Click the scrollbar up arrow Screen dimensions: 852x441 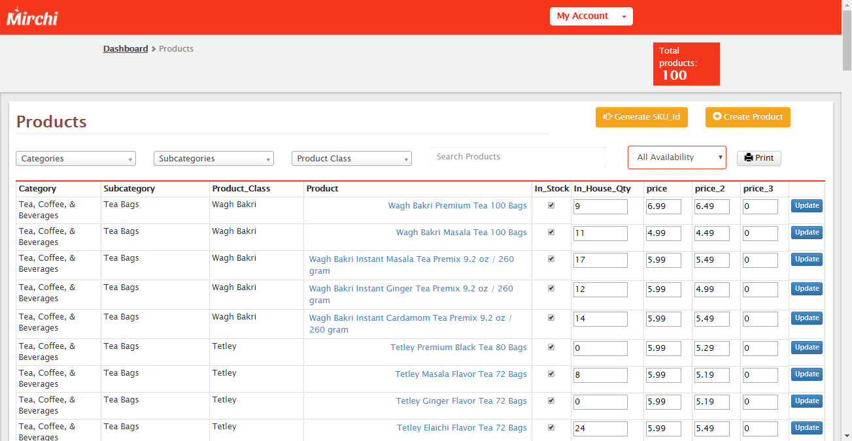coord(847,5)
